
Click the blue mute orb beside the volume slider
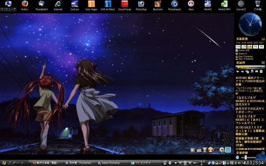[x=237, y=157]
